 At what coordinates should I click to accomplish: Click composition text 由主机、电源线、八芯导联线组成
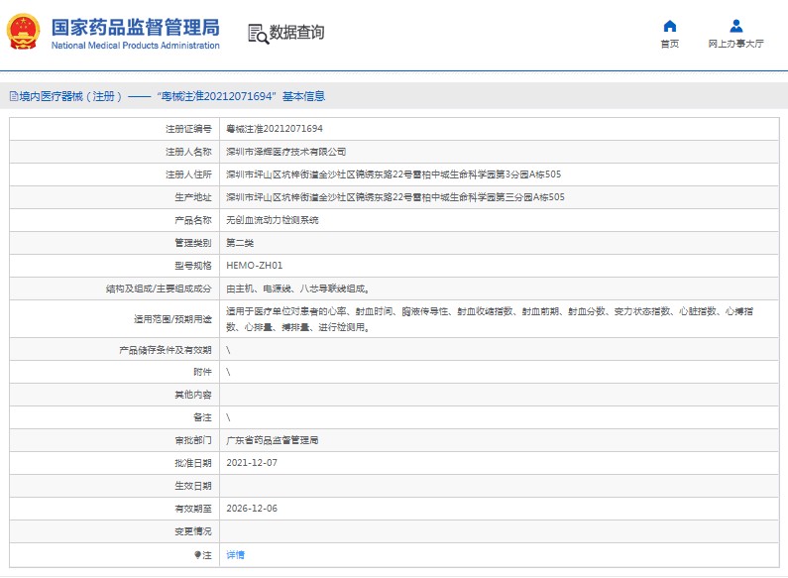pyautogui.click(x=298, y=289)
